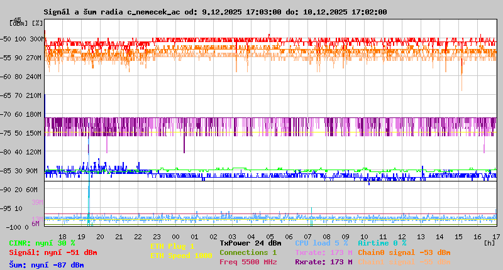The image size is (503, 270).
Task: Click the "Airtime 0 %" legend text
Action: click(x=382, y=243)
